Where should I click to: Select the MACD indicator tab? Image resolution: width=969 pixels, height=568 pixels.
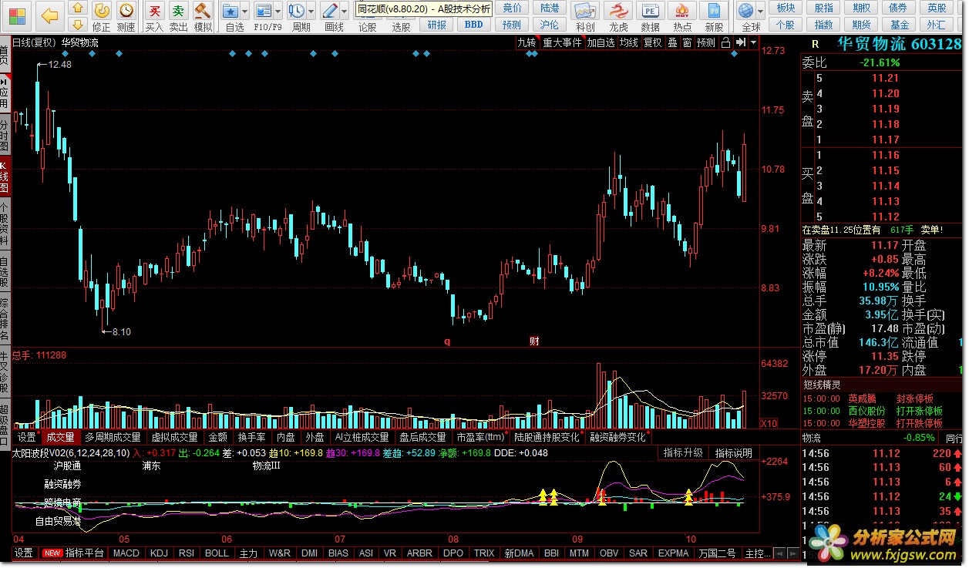126,553
